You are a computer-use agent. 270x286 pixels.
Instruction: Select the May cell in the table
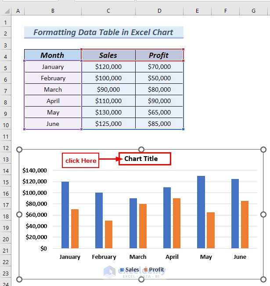point(53,112)
